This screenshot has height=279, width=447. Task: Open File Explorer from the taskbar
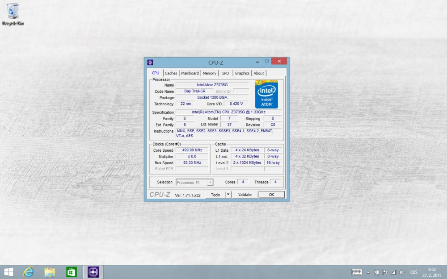[50, 272]
